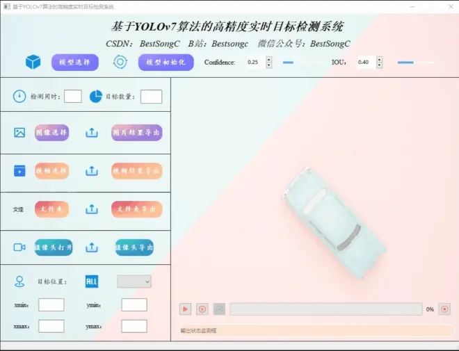Viewport: 459px width, 351px height.
Task: Click the 模型初始化 button
Action: coord(166,63)
